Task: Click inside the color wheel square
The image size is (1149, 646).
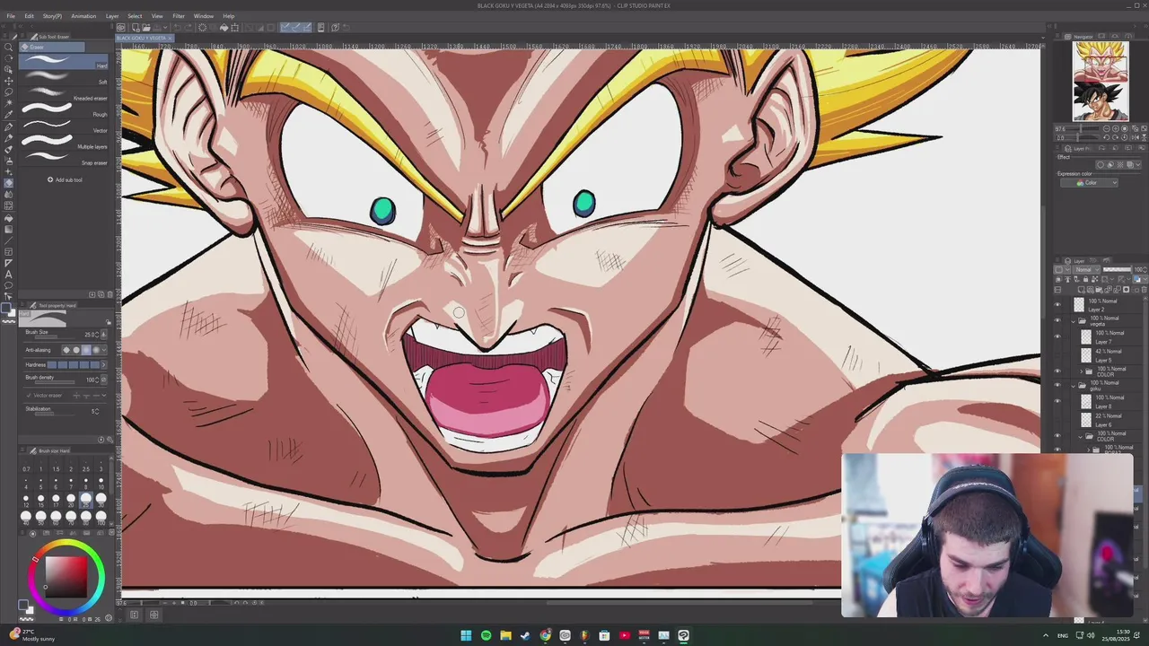Action: (66, 577)
